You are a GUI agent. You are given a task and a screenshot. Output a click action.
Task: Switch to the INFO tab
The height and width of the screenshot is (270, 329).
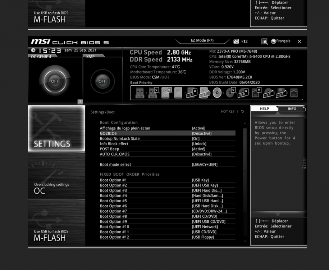pyautogui.click(x=292, y=109)
